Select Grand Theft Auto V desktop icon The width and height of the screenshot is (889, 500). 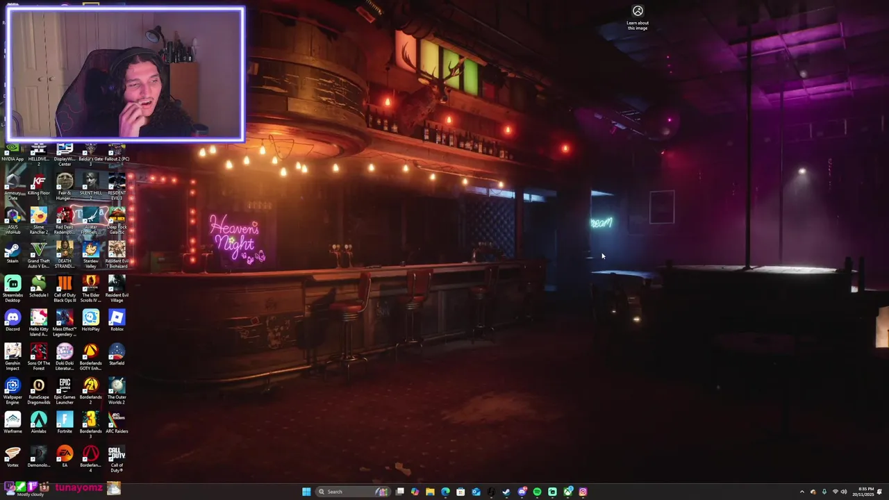click(x=38, y=255)
